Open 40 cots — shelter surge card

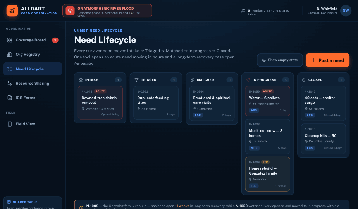pos(323,103)
